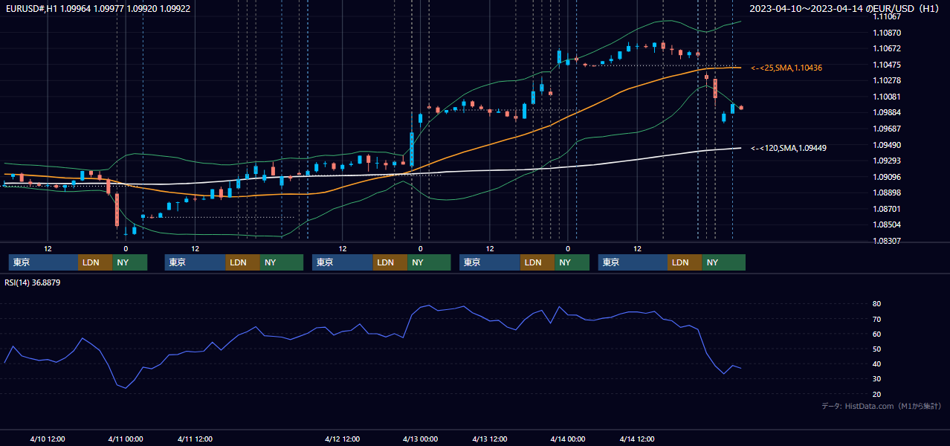Click the 4/11 12:00 time label

tap(196, 439)
